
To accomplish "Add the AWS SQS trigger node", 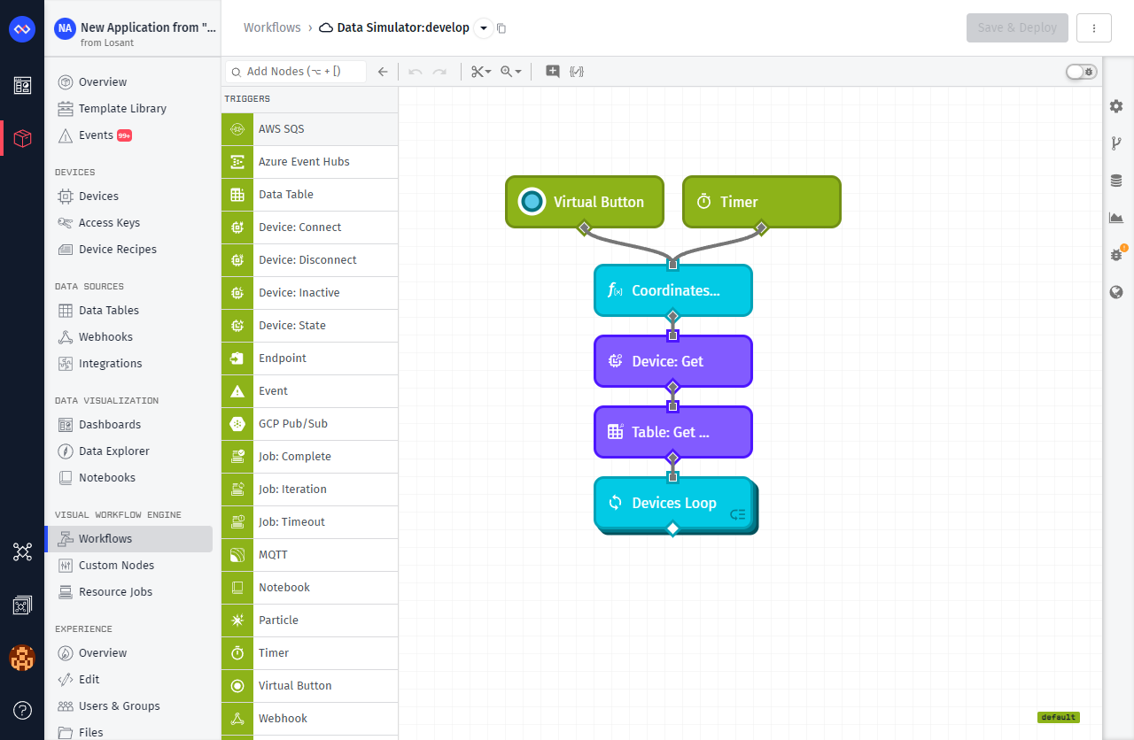I will click(310, 129).
